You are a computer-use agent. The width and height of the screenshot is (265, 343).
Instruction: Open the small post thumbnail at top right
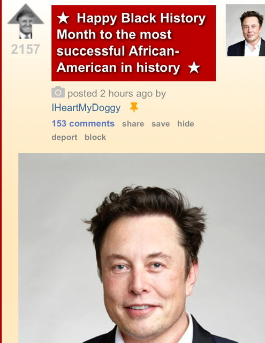[x=245, y=31]
